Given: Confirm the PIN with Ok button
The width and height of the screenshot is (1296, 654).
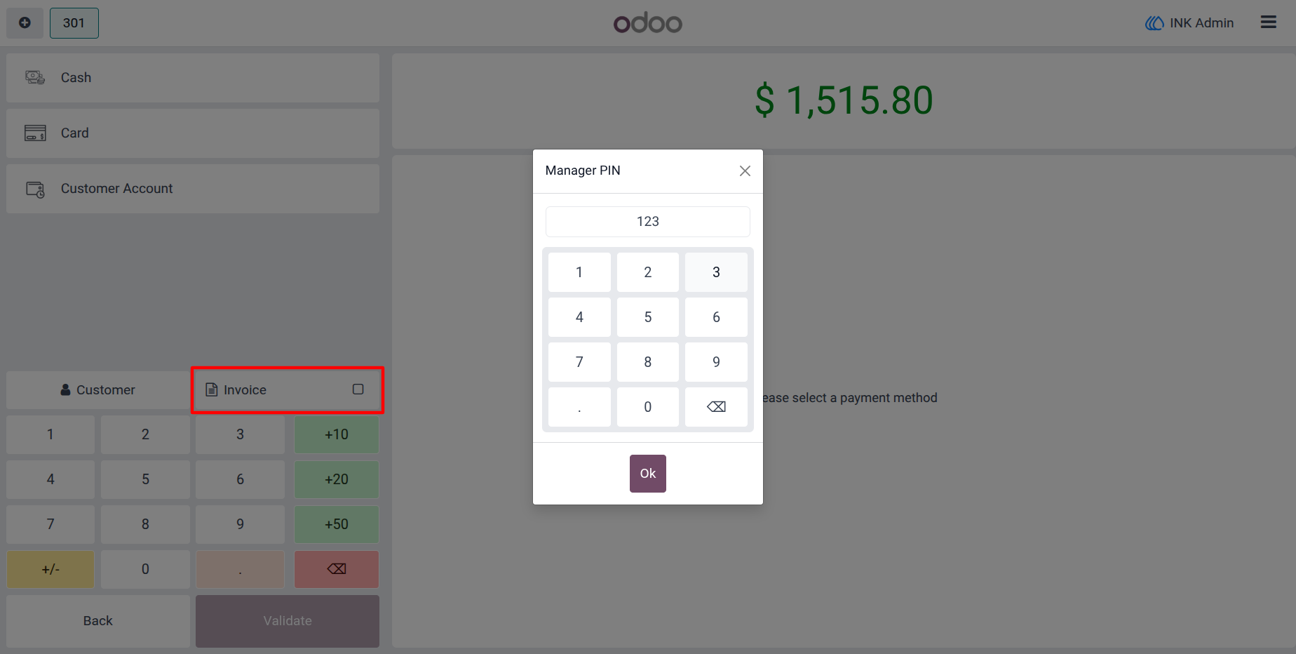Looking at the screenshot, I should tap(648, 474).
